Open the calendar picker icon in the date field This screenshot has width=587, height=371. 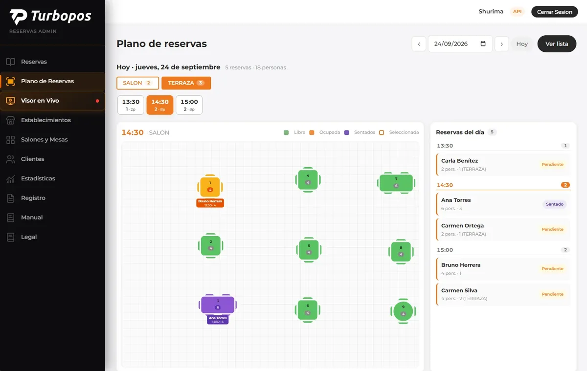pos(483,44)
